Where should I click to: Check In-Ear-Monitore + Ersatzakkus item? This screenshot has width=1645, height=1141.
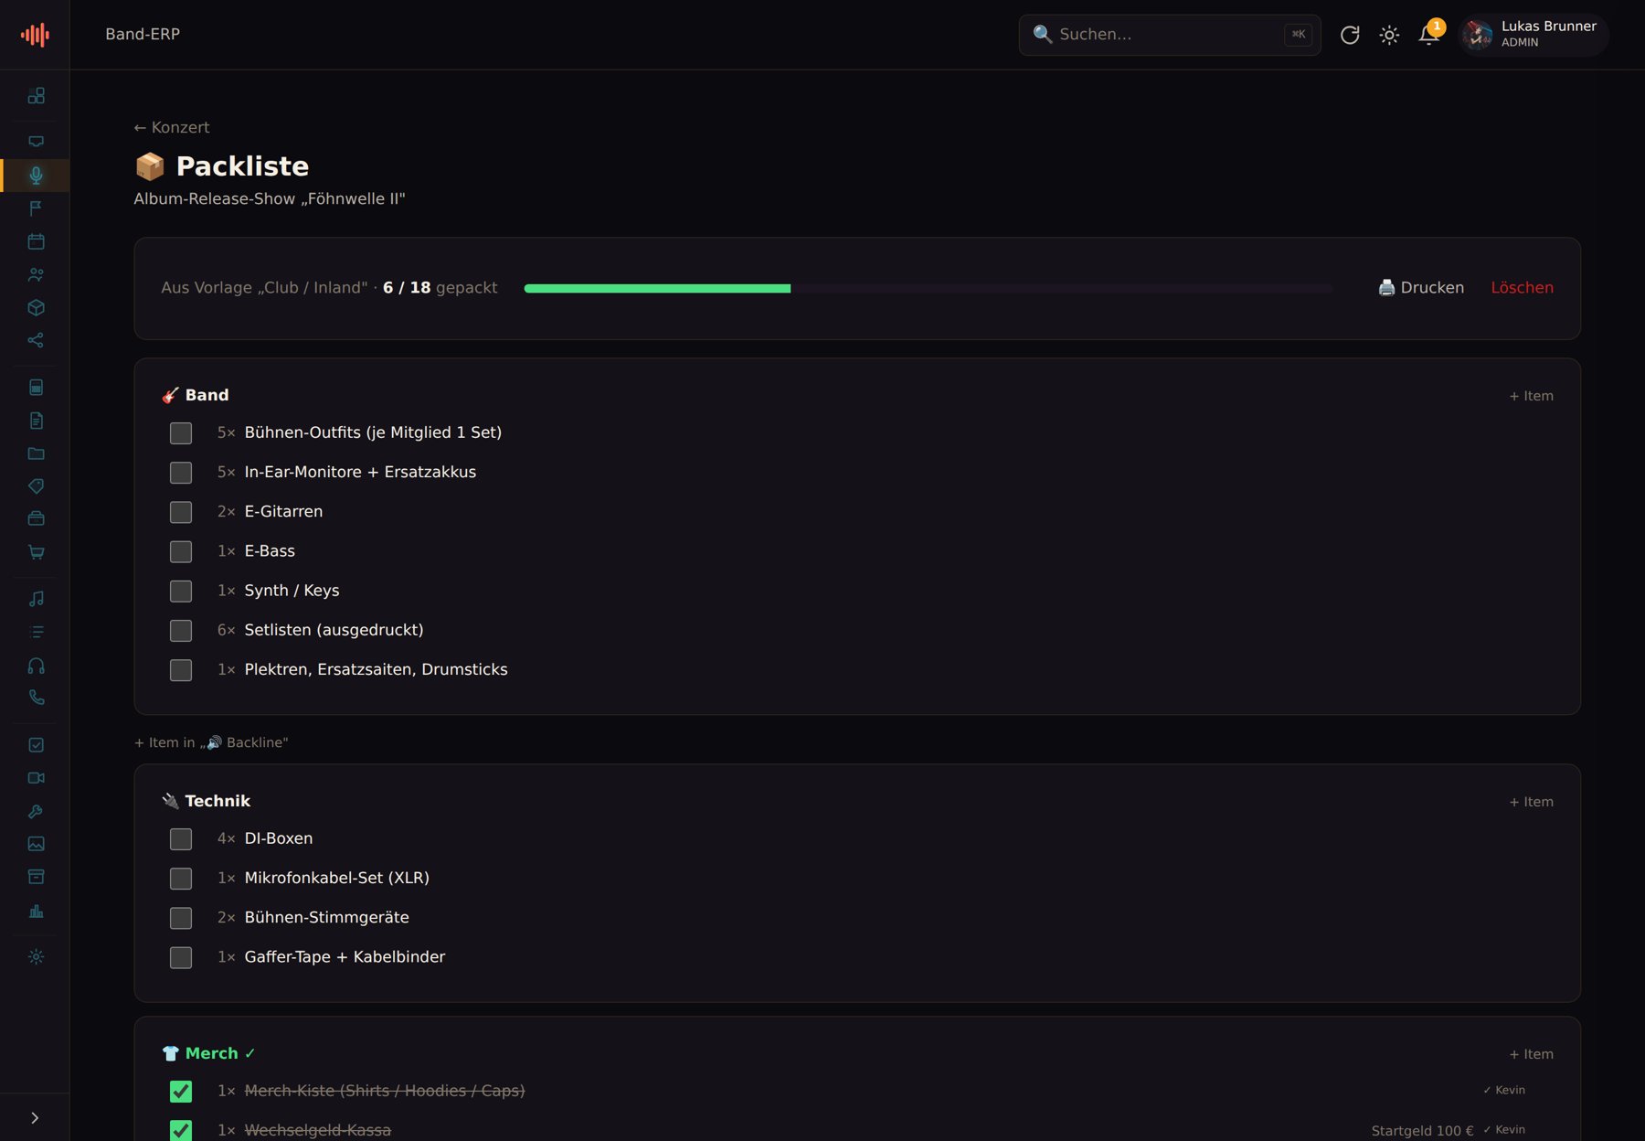click(181, 472)
